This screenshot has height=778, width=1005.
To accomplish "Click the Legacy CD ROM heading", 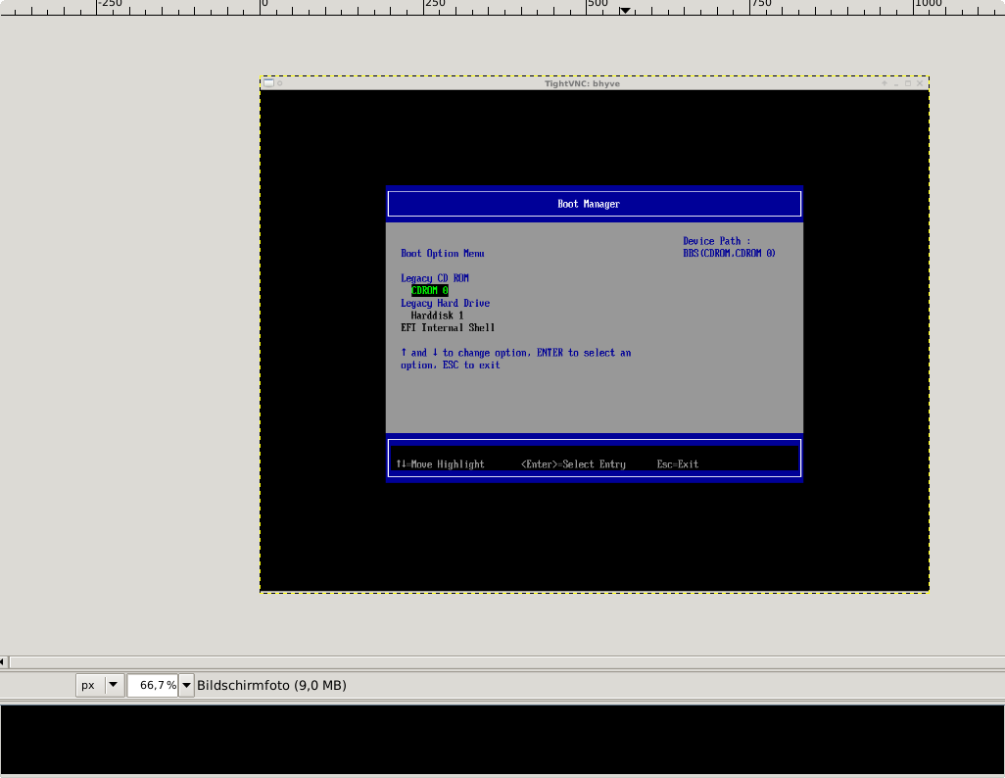I will (x=435, y=278).
